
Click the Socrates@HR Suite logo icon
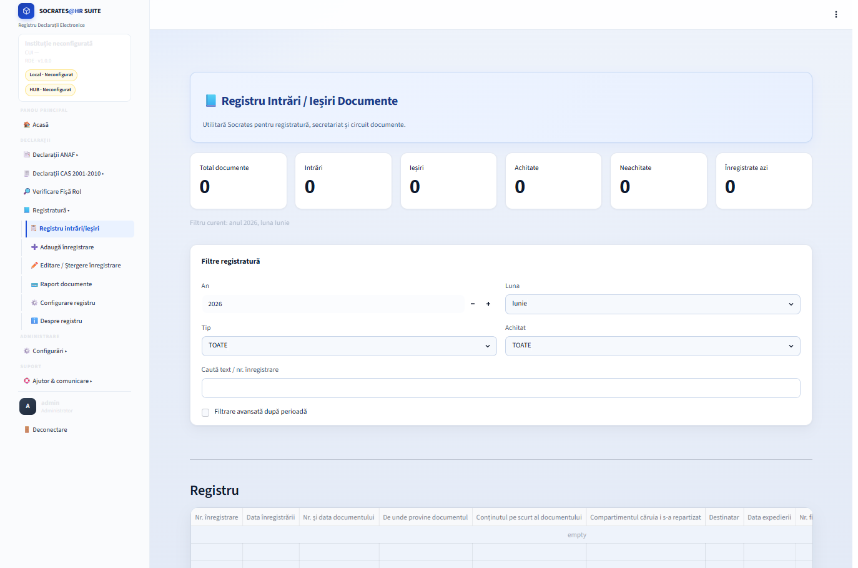point(26,11)
